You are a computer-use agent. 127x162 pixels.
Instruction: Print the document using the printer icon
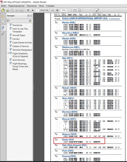pos(17,10)
